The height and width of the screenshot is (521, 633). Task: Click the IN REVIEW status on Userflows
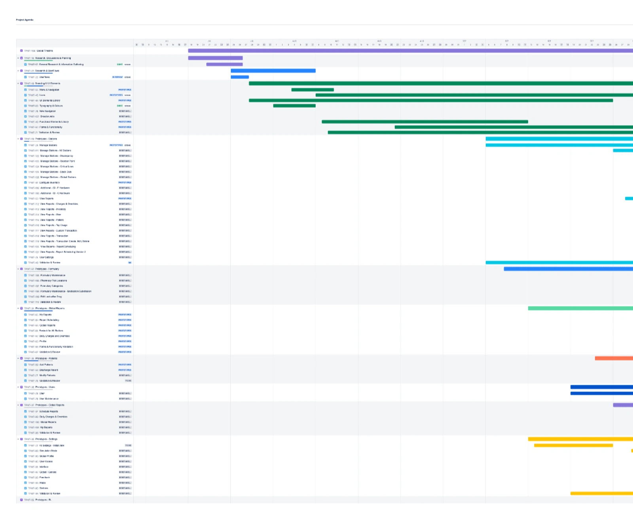118,77
